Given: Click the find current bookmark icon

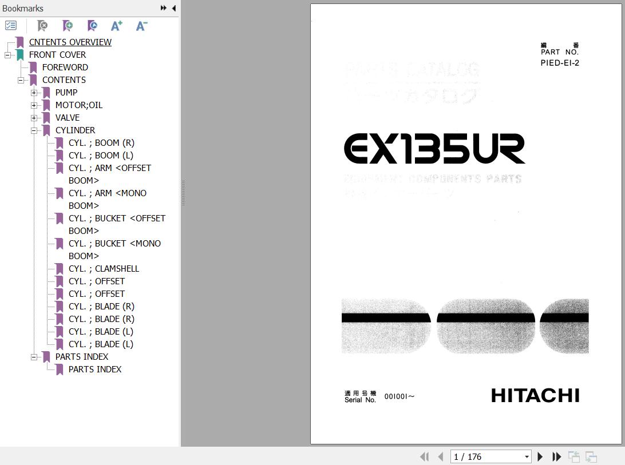Looking at the screenshot, I should (92, 26).
